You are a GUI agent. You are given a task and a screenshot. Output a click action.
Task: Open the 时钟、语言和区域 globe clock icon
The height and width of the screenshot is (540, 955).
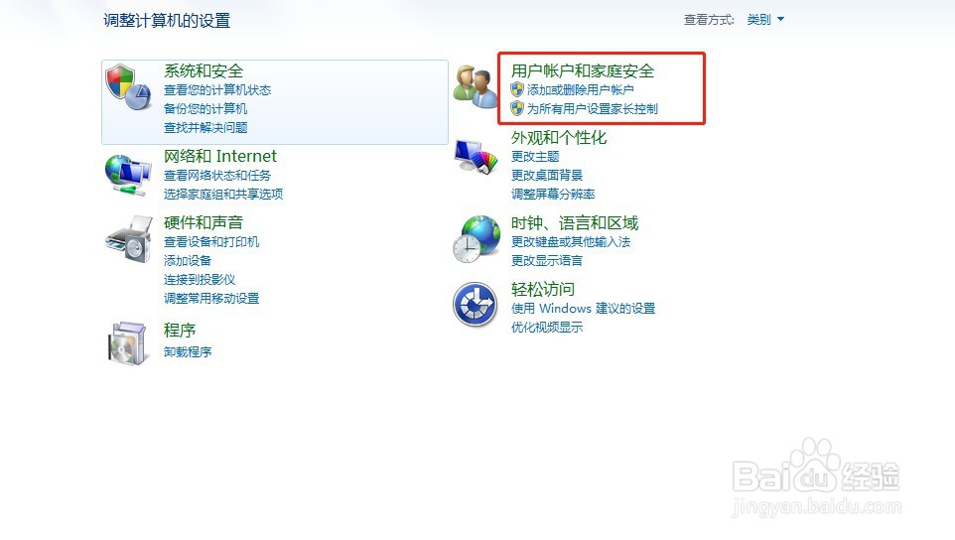476,239
